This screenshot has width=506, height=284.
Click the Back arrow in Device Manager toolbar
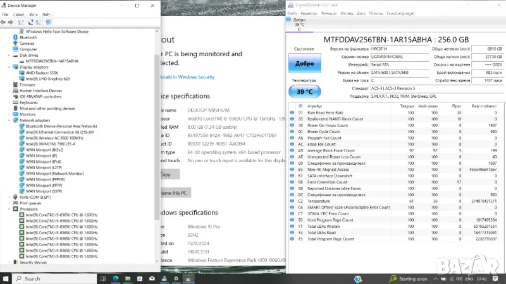[4, 22]
